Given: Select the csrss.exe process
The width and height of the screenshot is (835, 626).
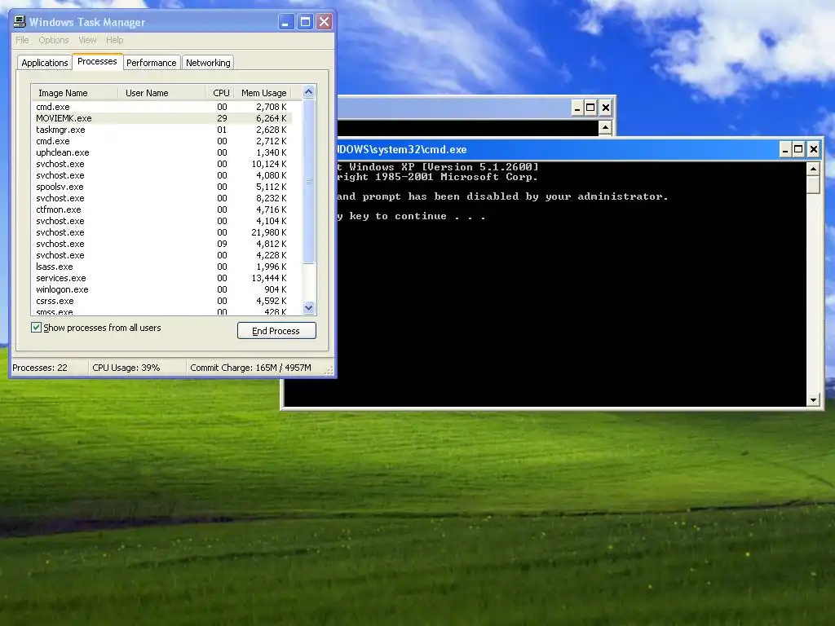Looking at the screenshot, I should tap(162, 301).
